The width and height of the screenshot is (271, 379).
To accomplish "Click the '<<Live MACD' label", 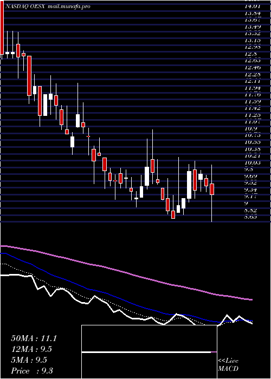I will click(228, 364).
